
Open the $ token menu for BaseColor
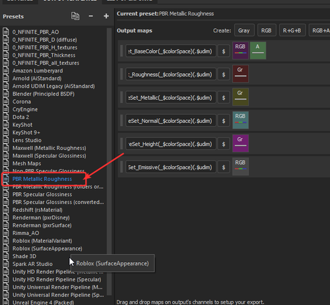224,51
